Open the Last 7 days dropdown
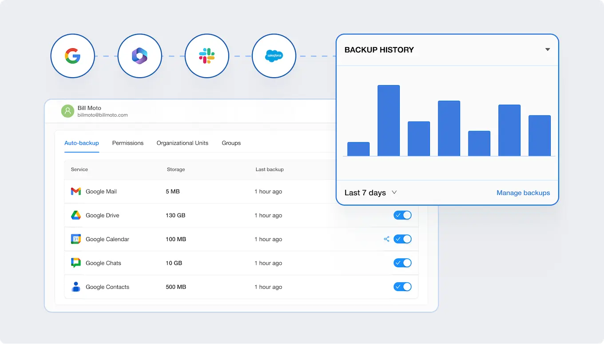604x344 pixels. pos(370,192)
